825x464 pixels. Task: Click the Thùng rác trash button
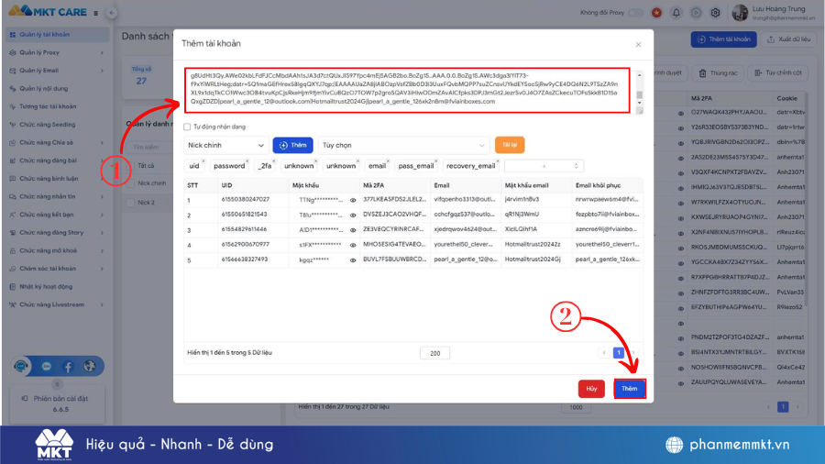[x=718, y=73]
